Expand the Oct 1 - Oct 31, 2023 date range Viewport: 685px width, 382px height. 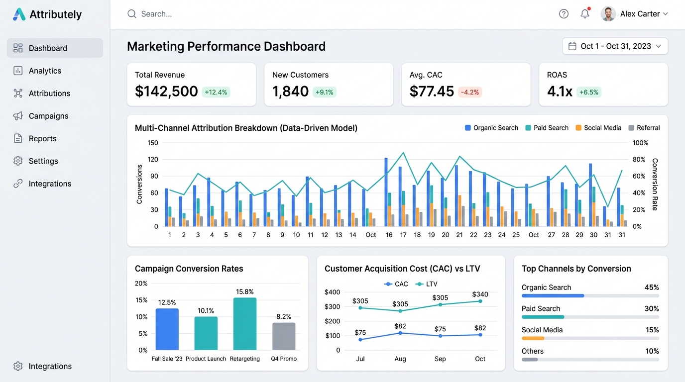coord(615,46)
